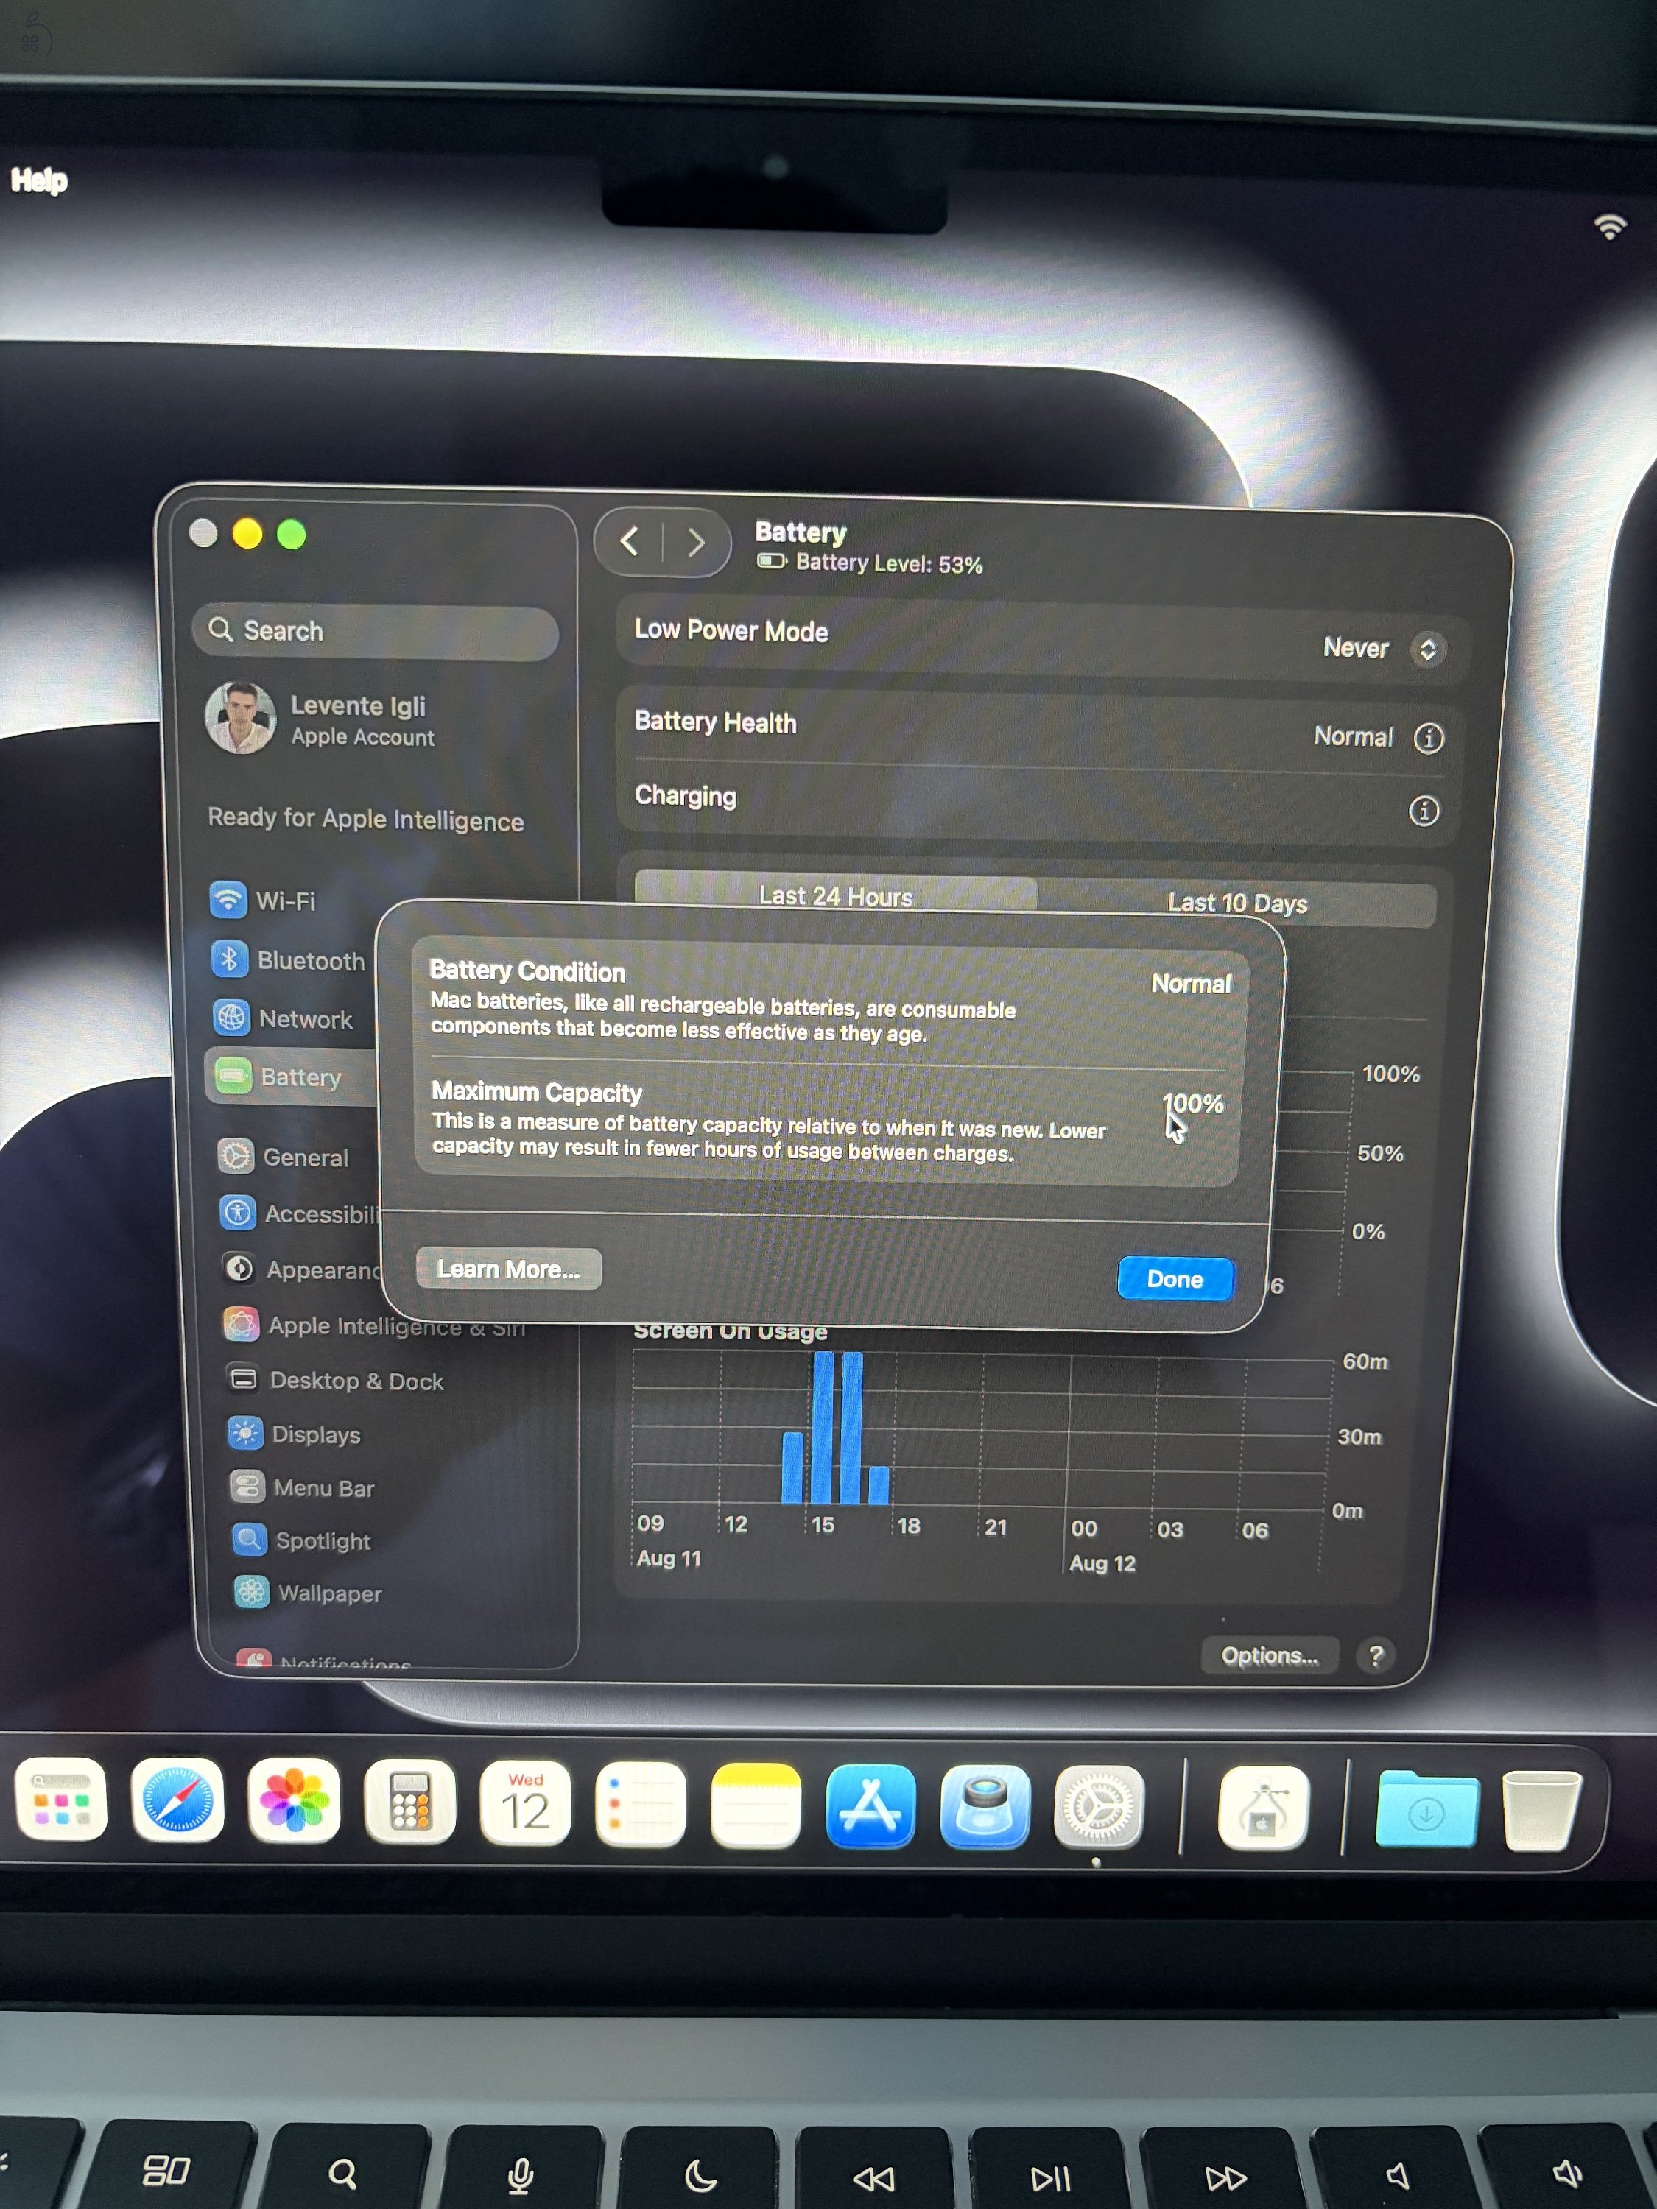Select Menu Bar in the sidebar

coord(302,1487)
